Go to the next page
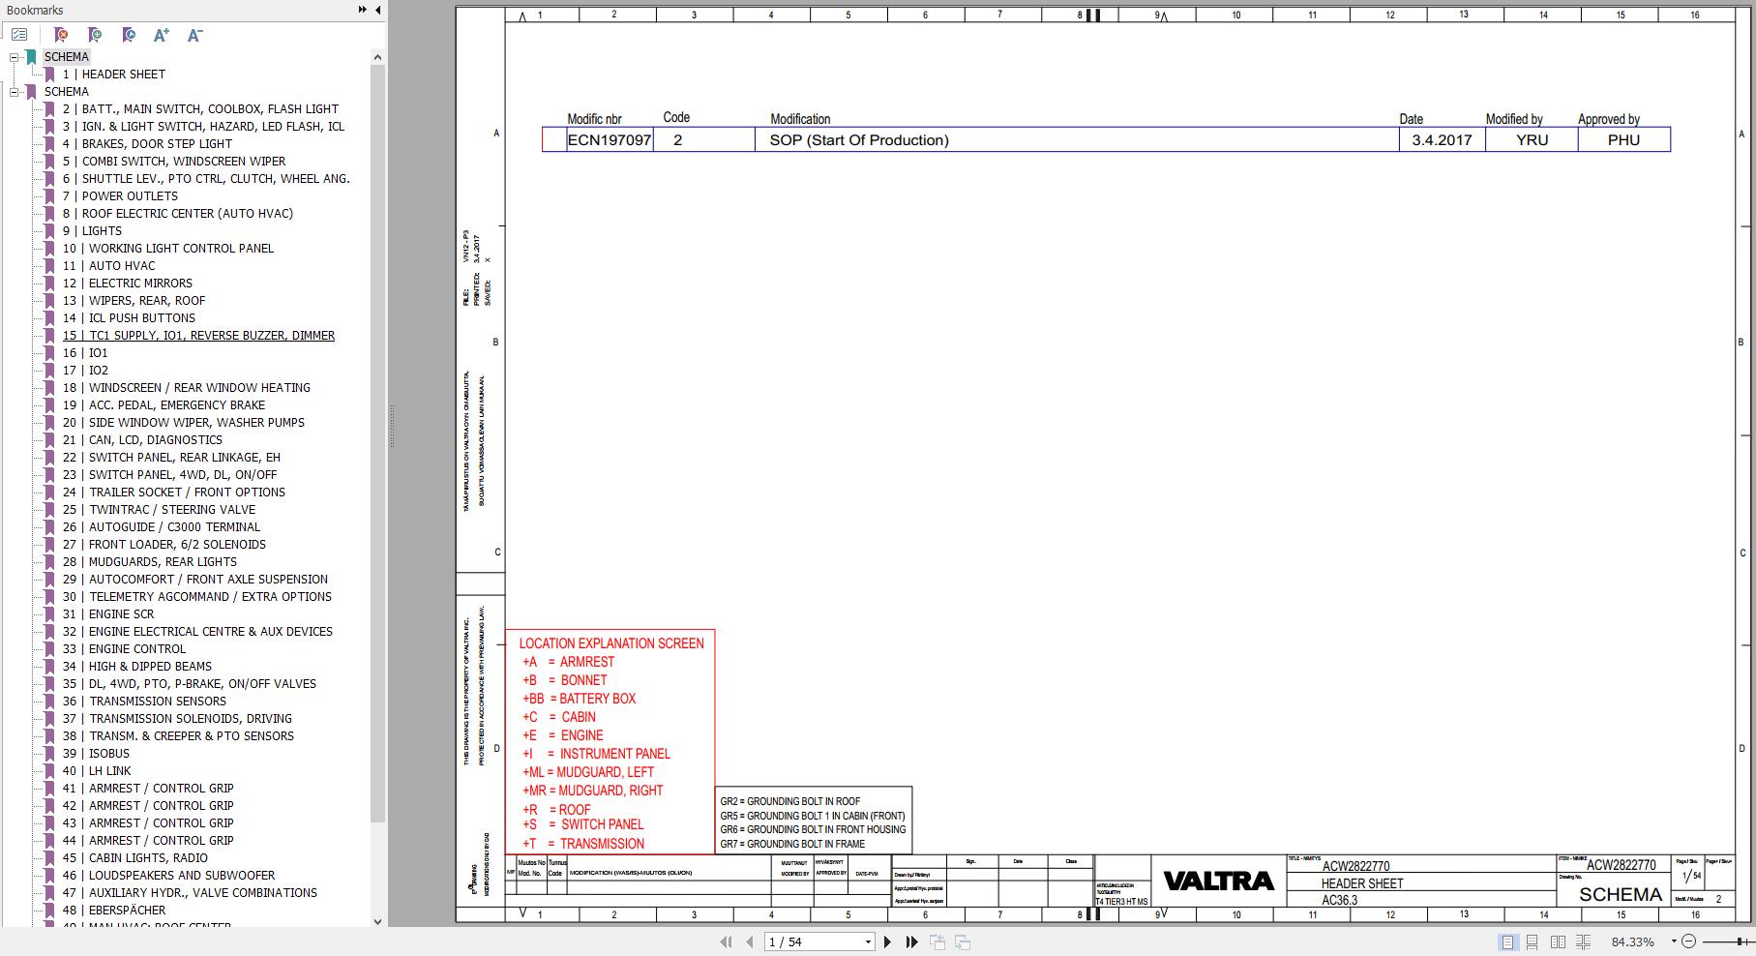 (887, 941)
